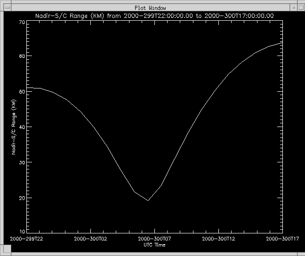Image resolution: width=305 pixels, height=256 pixels.
Task: Click the 10 tick label on y-axis
Action: pyautogui.click(x=22, y=232)
